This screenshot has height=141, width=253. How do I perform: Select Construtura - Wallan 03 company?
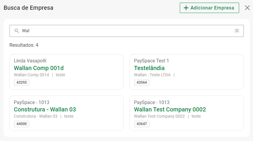[x=45, y=109]
